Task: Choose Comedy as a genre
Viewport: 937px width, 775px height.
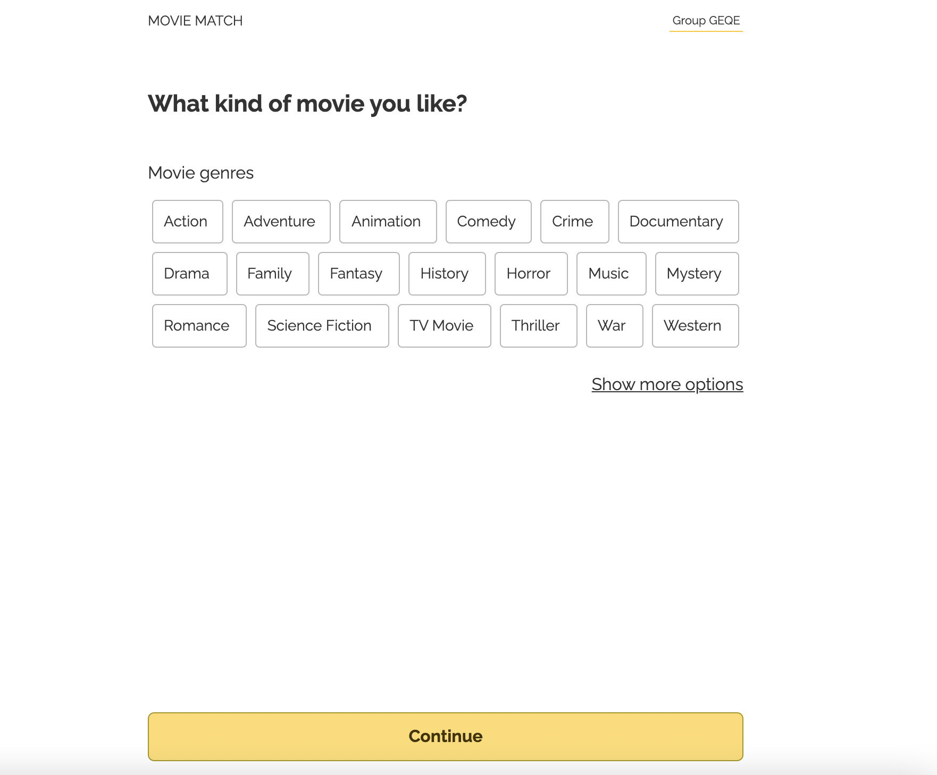Action: point(488,222)
